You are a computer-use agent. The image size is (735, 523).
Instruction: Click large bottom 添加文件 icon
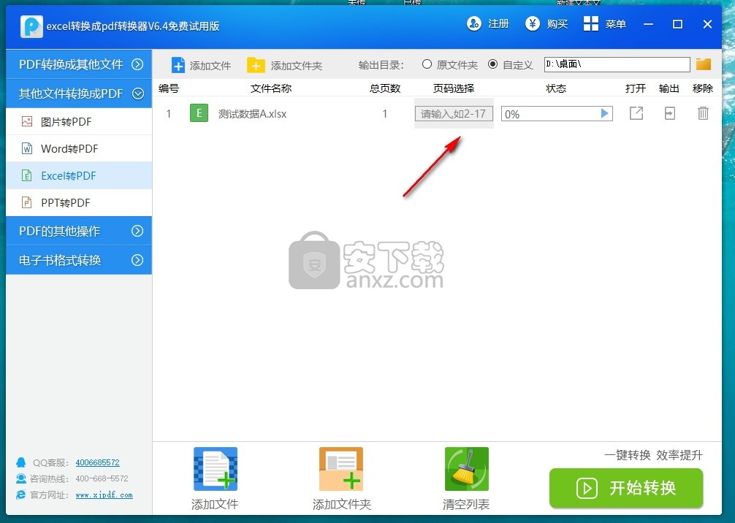coord(215,469)
